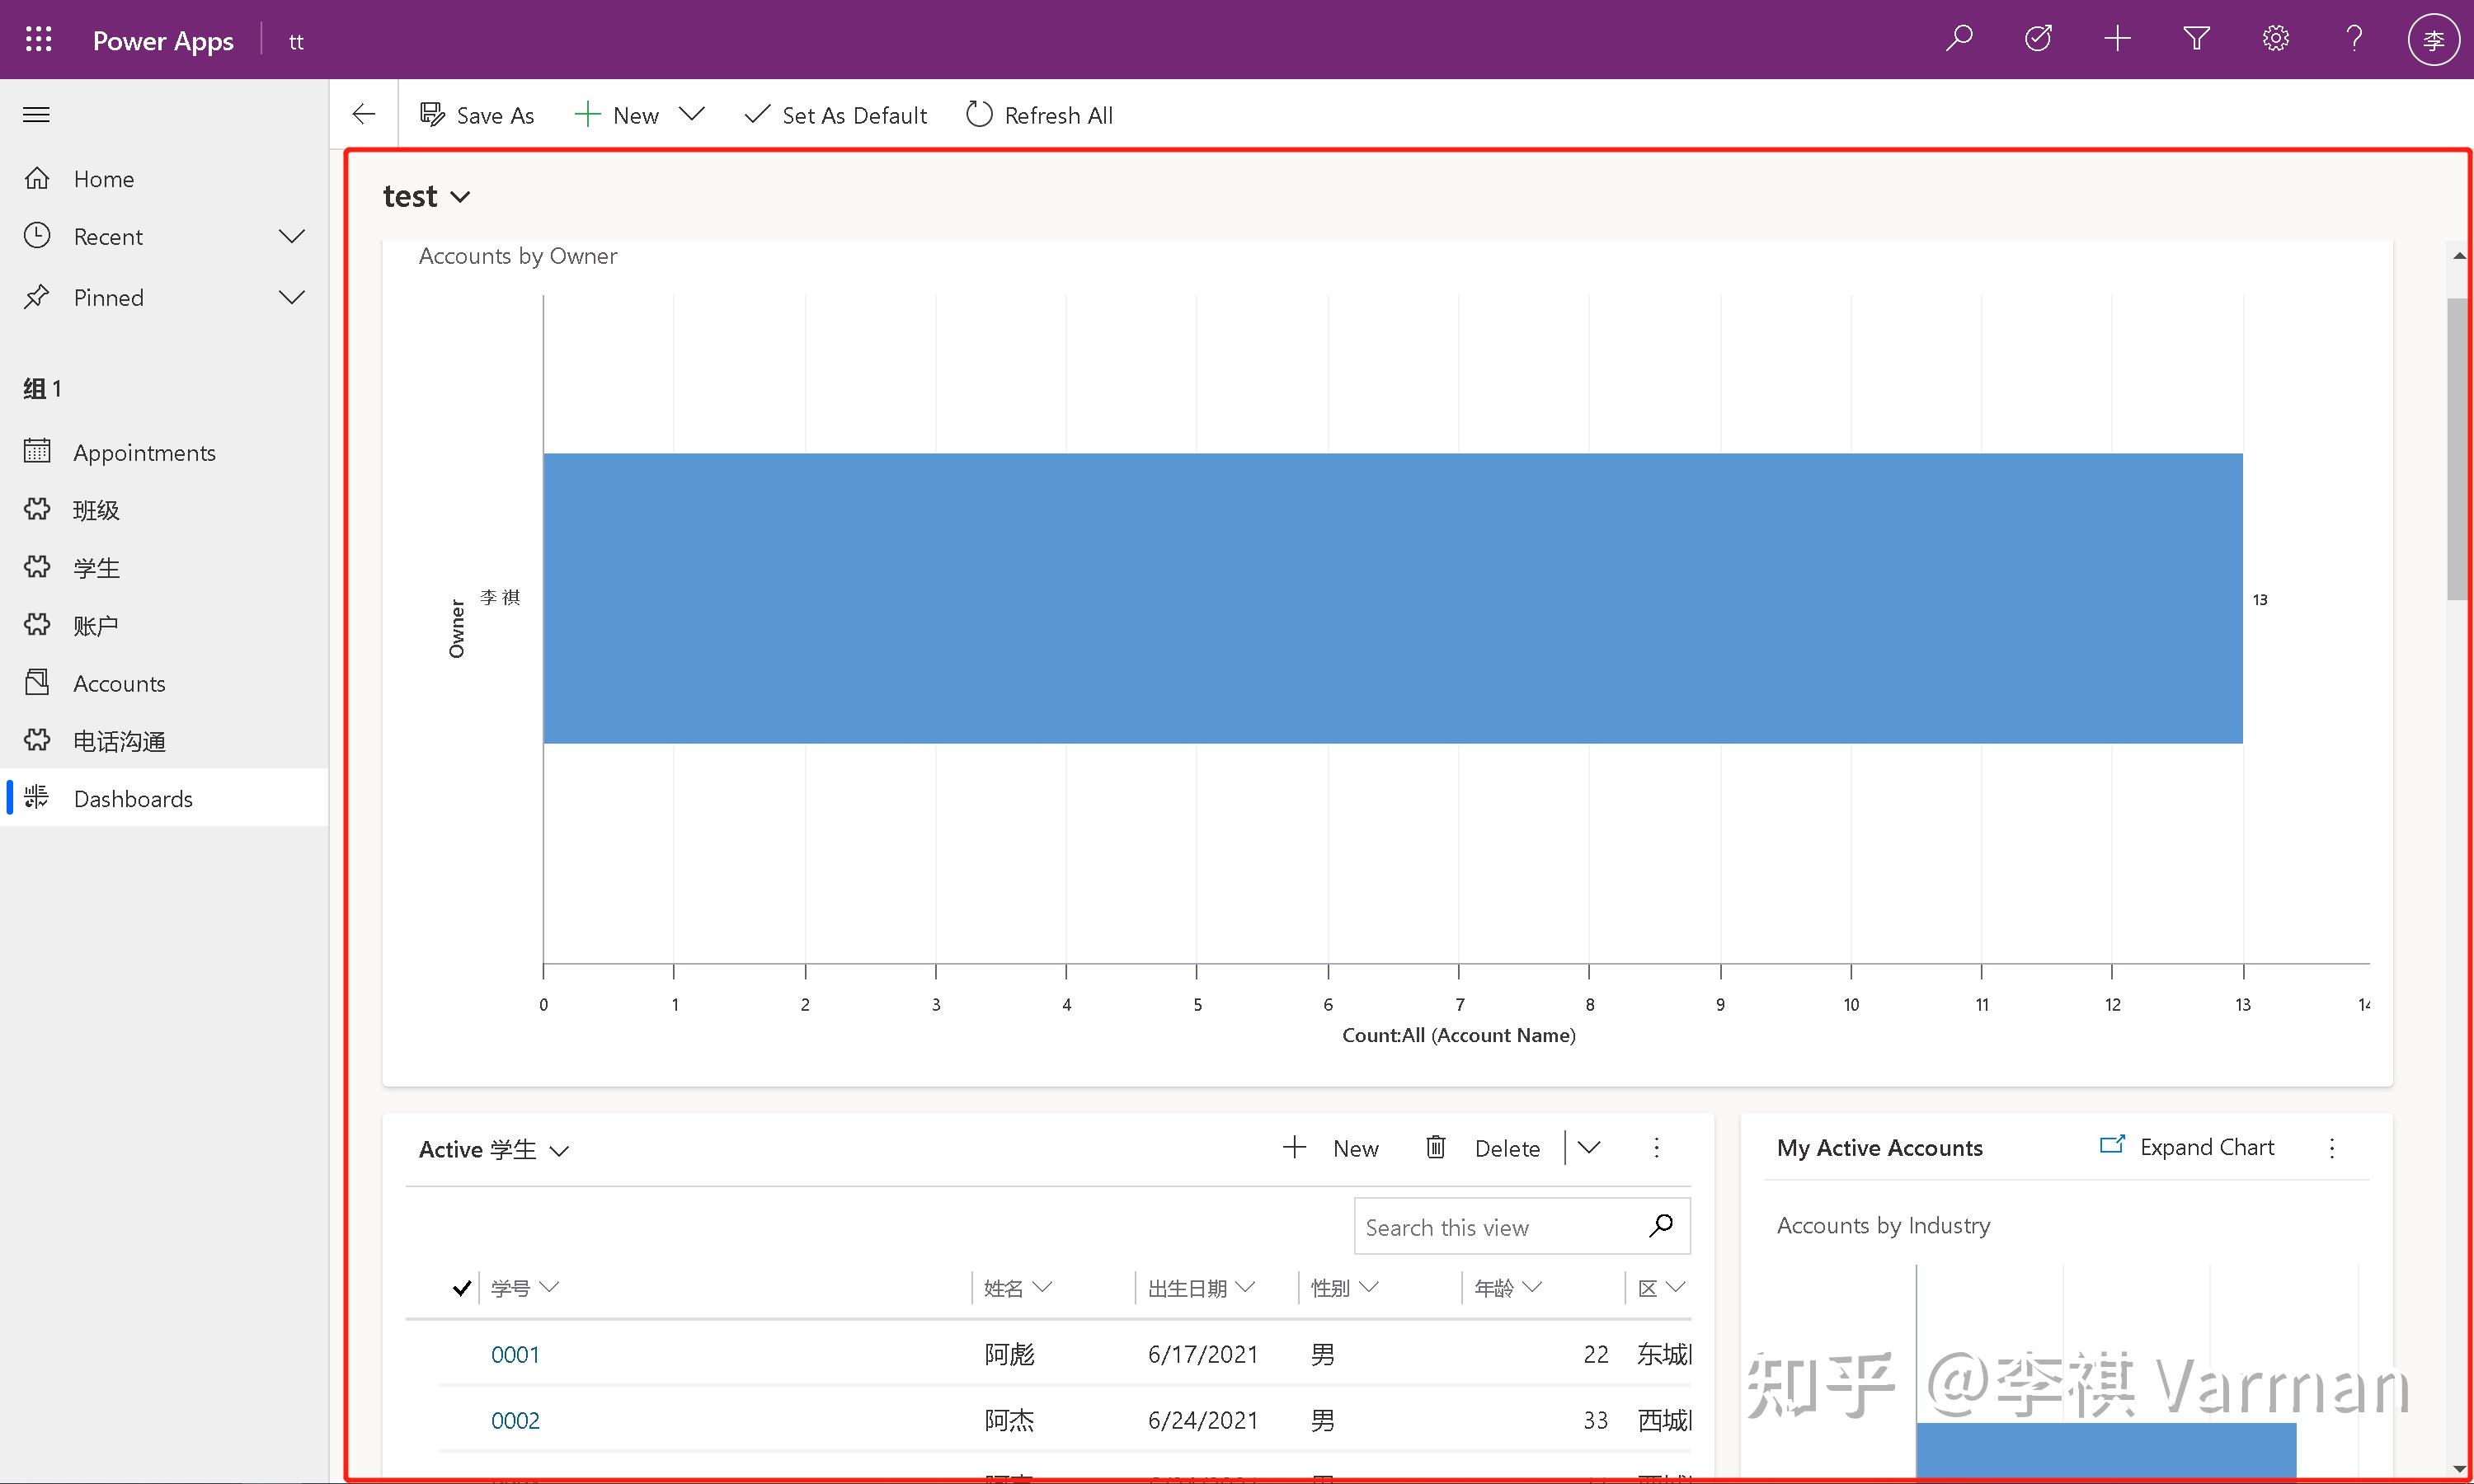The image size is (2474, 1484).
Task: Open Accounts in the left navigation
Action: click(x=119, y=684)
